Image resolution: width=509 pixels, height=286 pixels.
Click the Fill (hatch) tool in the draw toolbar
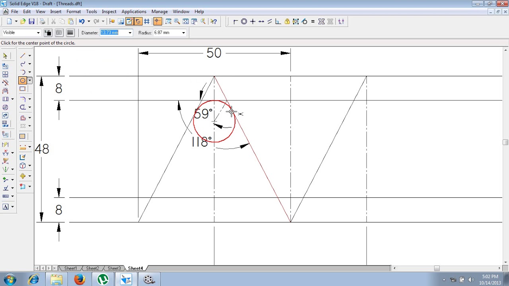[23, 136]
